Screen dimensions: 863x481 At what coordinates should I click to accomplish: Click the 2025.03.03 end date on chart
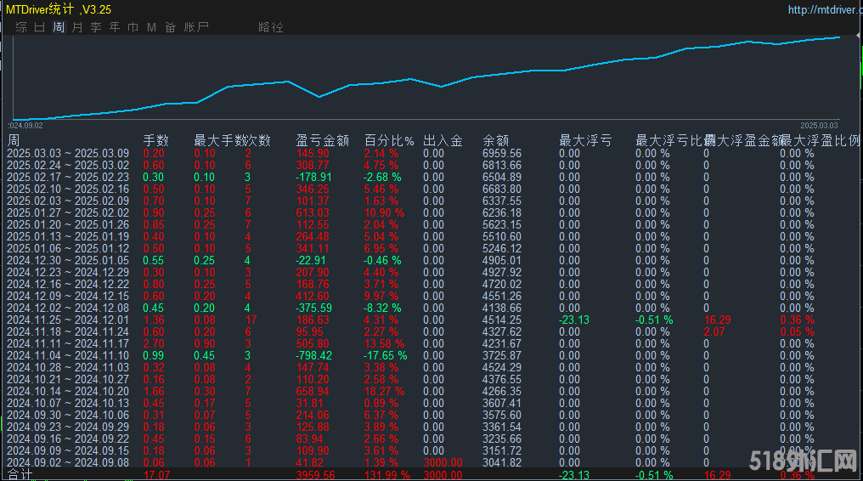point(819,125)
